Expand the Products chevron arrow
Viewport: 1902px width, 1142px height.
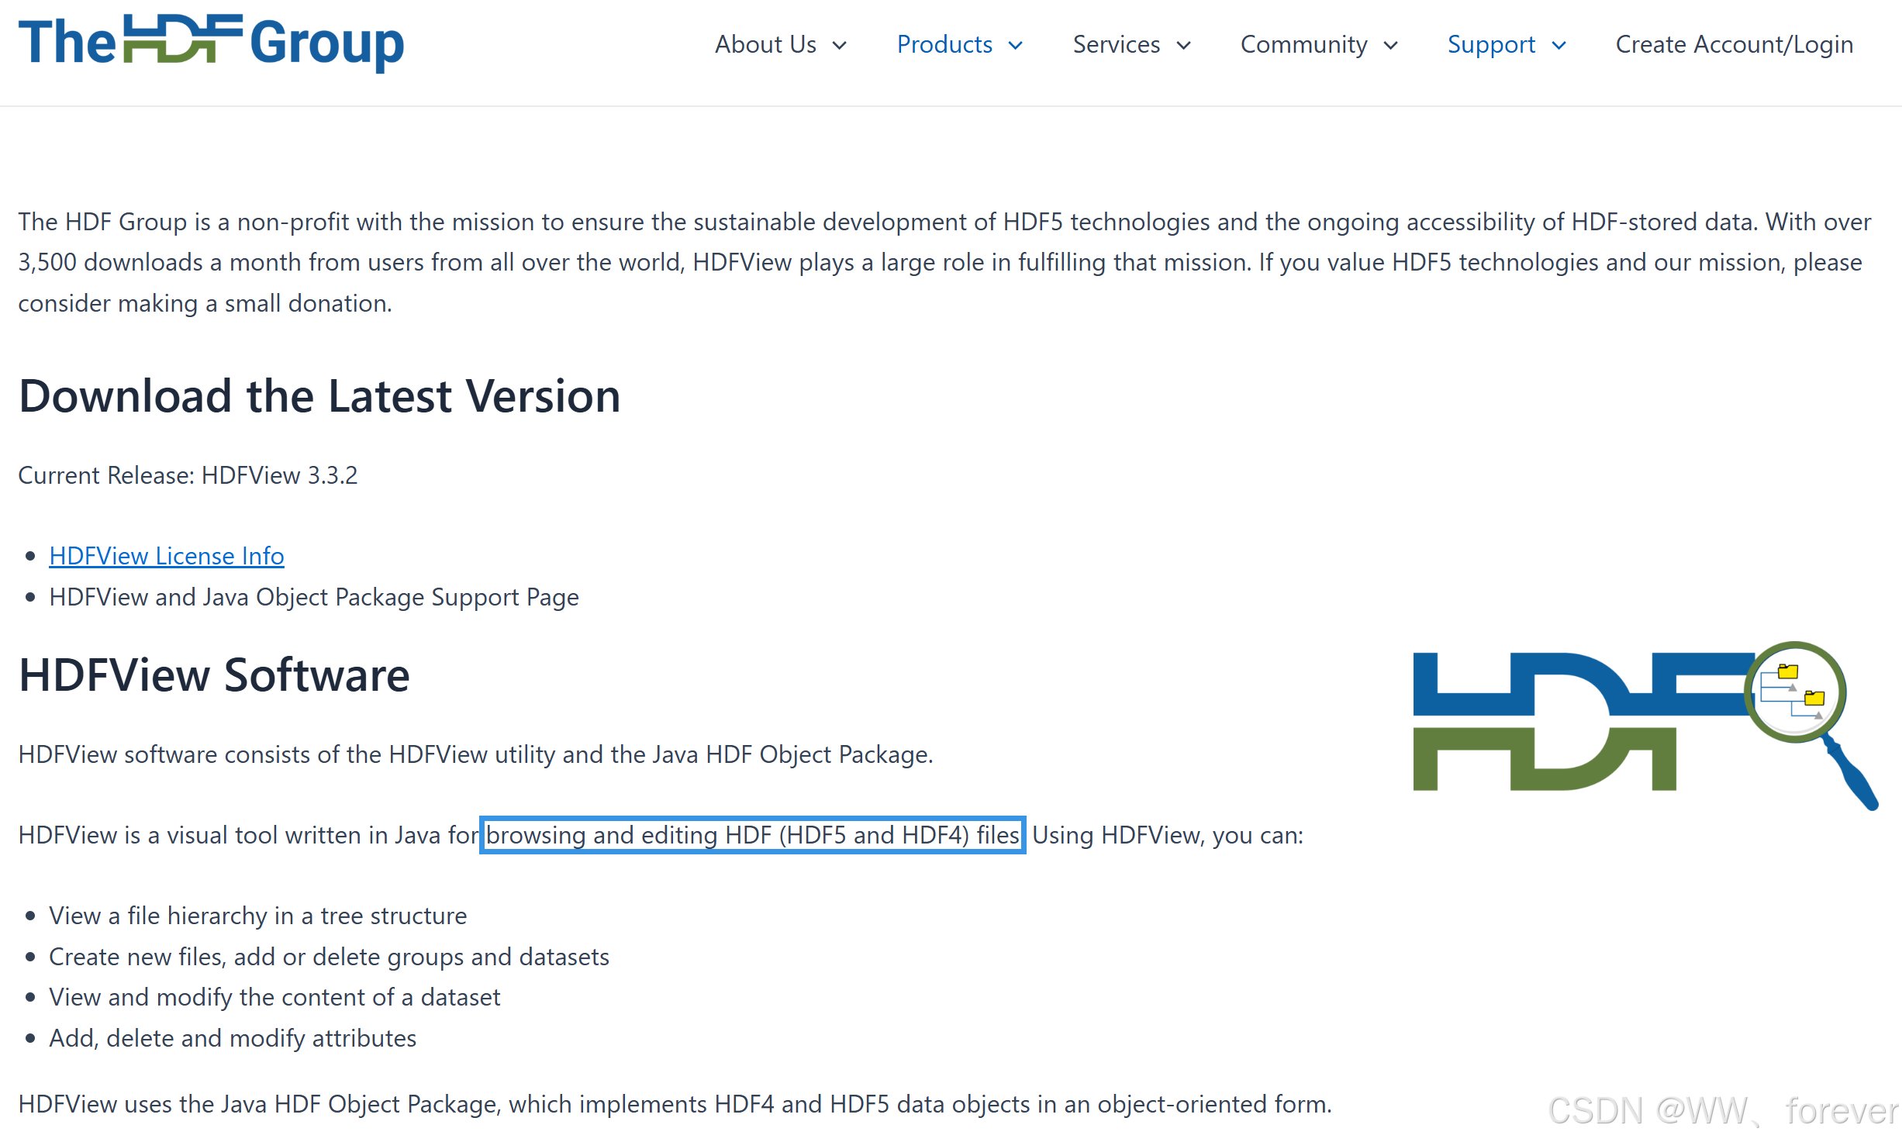tap(1015, 46)
